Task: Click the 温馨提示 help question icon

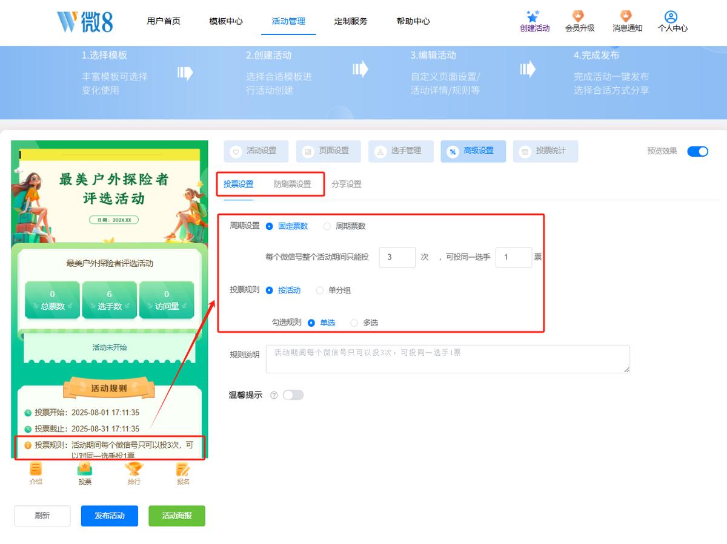Action: tap(274, 395)
